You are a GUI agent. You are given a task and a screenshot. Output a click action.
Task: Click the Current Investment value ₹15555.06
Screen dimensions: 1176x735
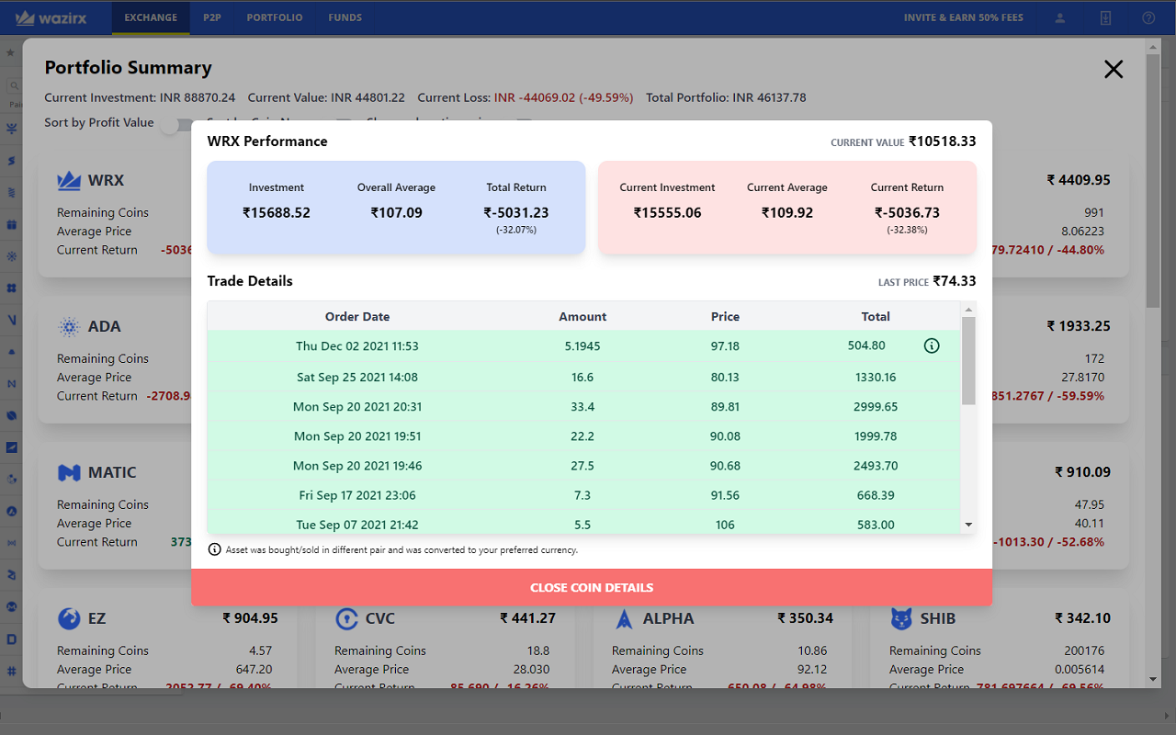point(667,212)
